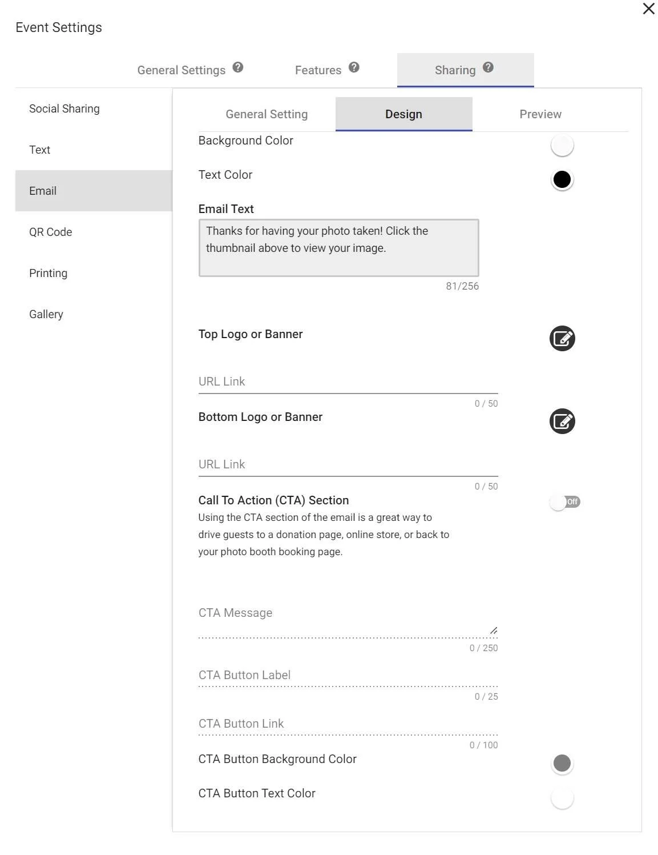Open help icon next to General Settings
This screenshot has height=855, width=658.
(238, 67)
